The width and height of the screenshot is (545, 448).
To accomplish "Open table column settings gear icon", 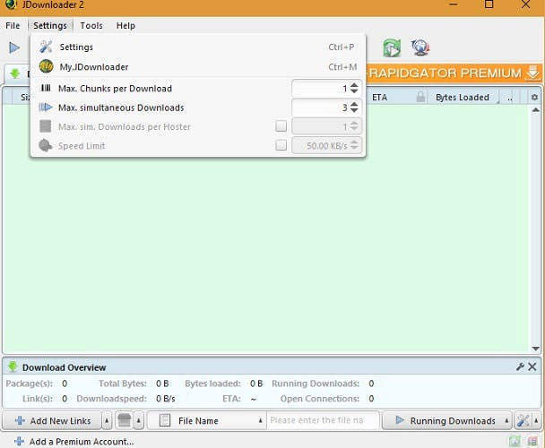I will pos(534,98).
